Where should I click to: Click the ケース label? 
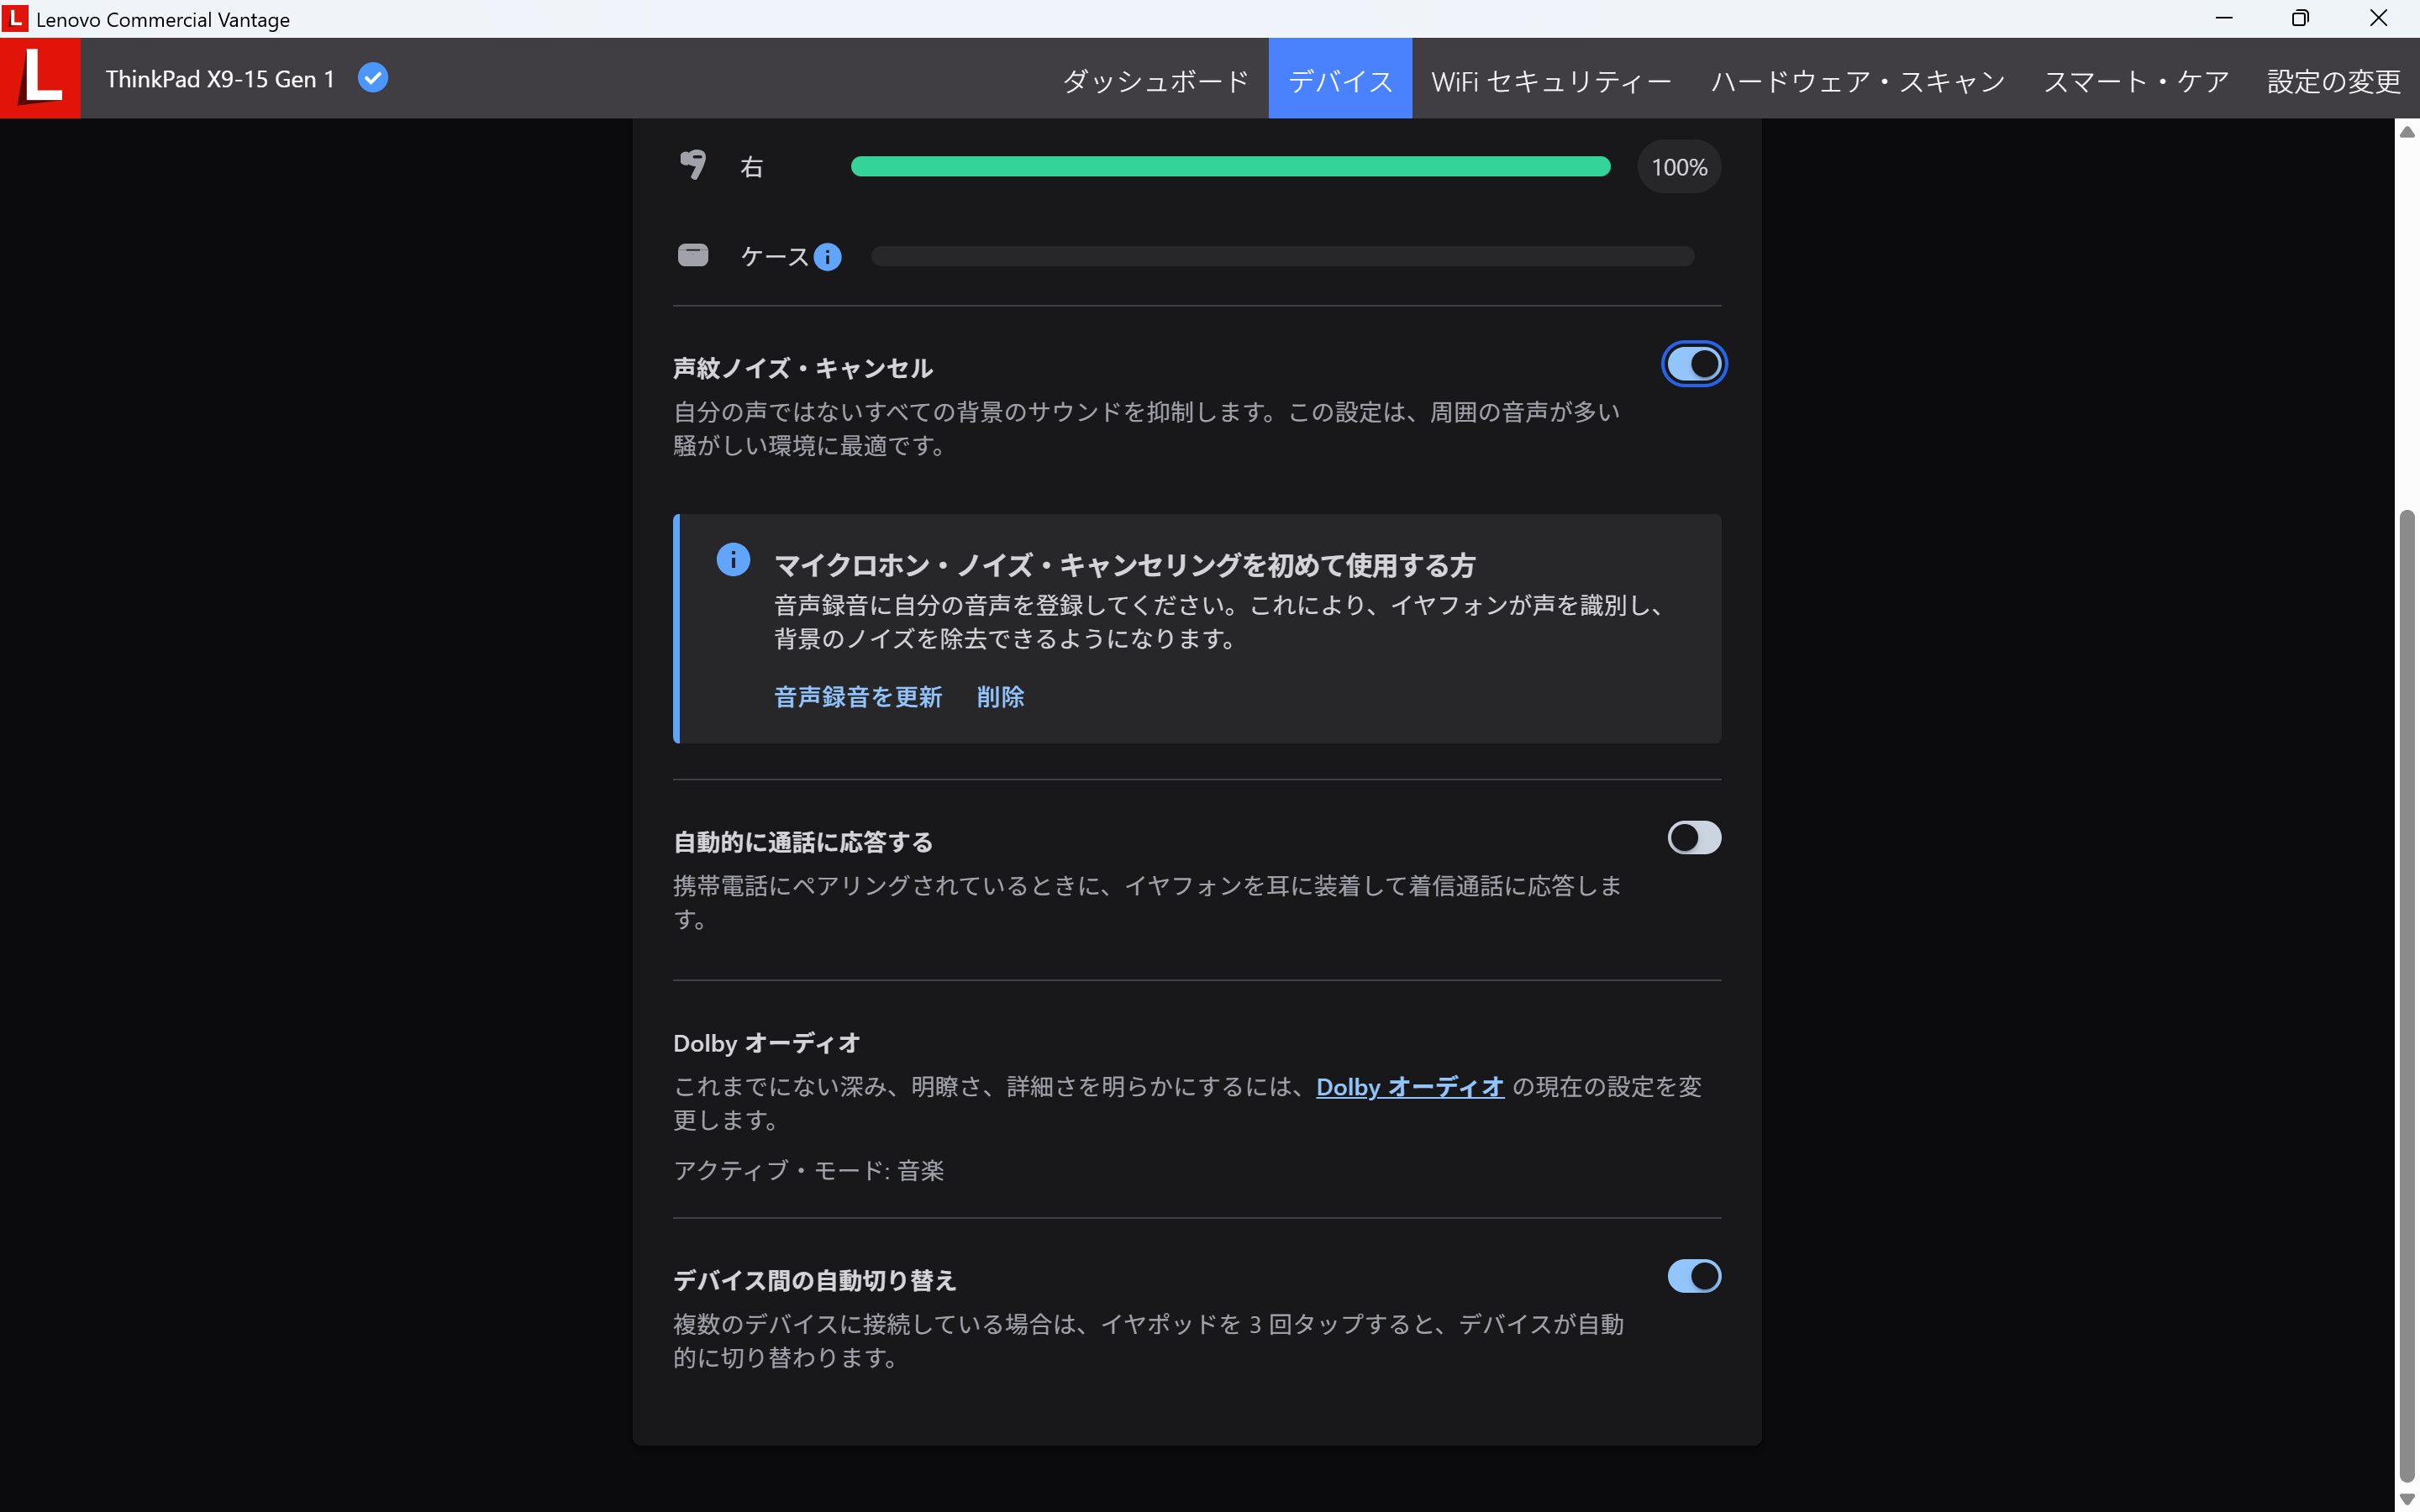point(774,257)
